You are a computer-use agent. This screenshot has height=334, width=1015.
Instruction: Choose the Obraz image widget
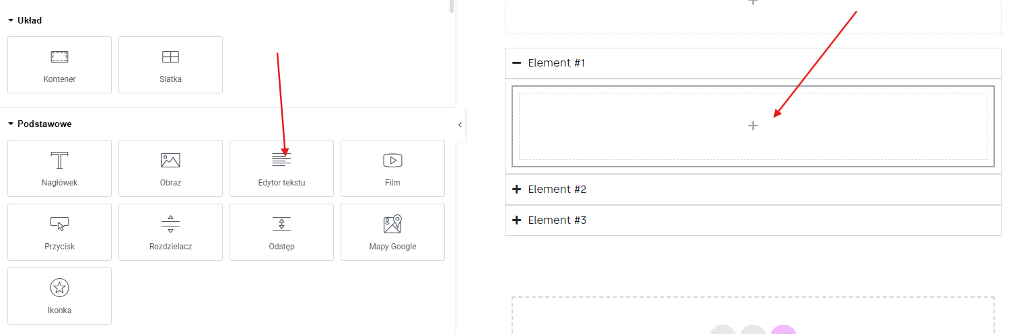tap(170, 168)
